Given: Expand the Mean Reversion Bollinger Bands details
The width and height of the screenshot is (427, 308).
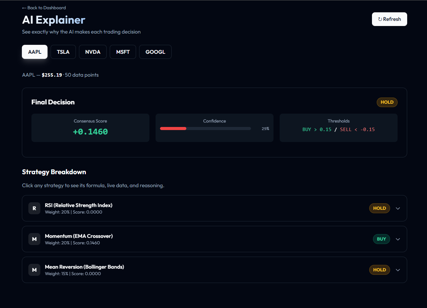Looking at the screenshot, I should pos(398,270).
